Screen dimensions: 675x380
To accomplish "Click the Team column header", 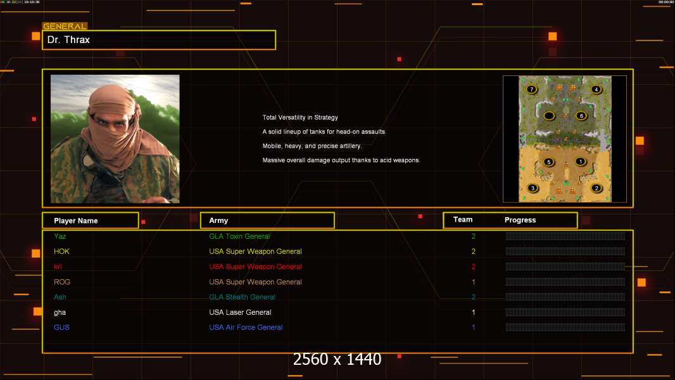I will (x=463, y=220).
